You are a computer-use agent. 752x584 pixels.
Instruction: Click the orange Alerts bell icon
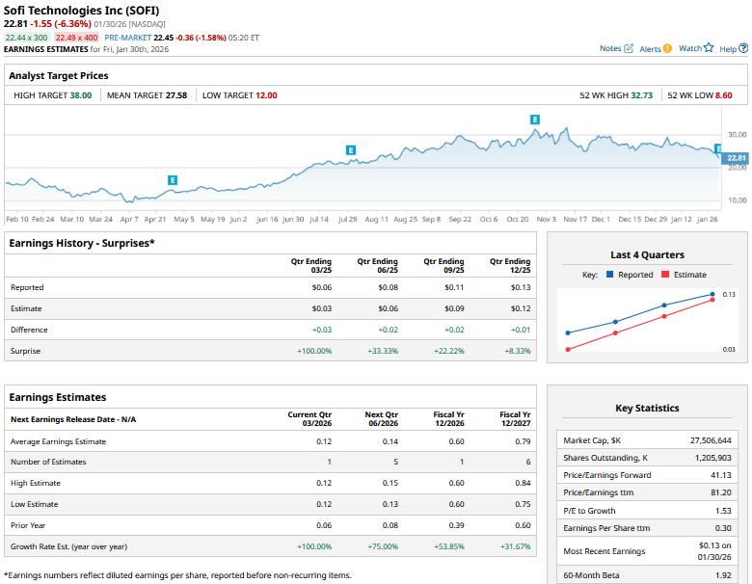coord(667,48)
